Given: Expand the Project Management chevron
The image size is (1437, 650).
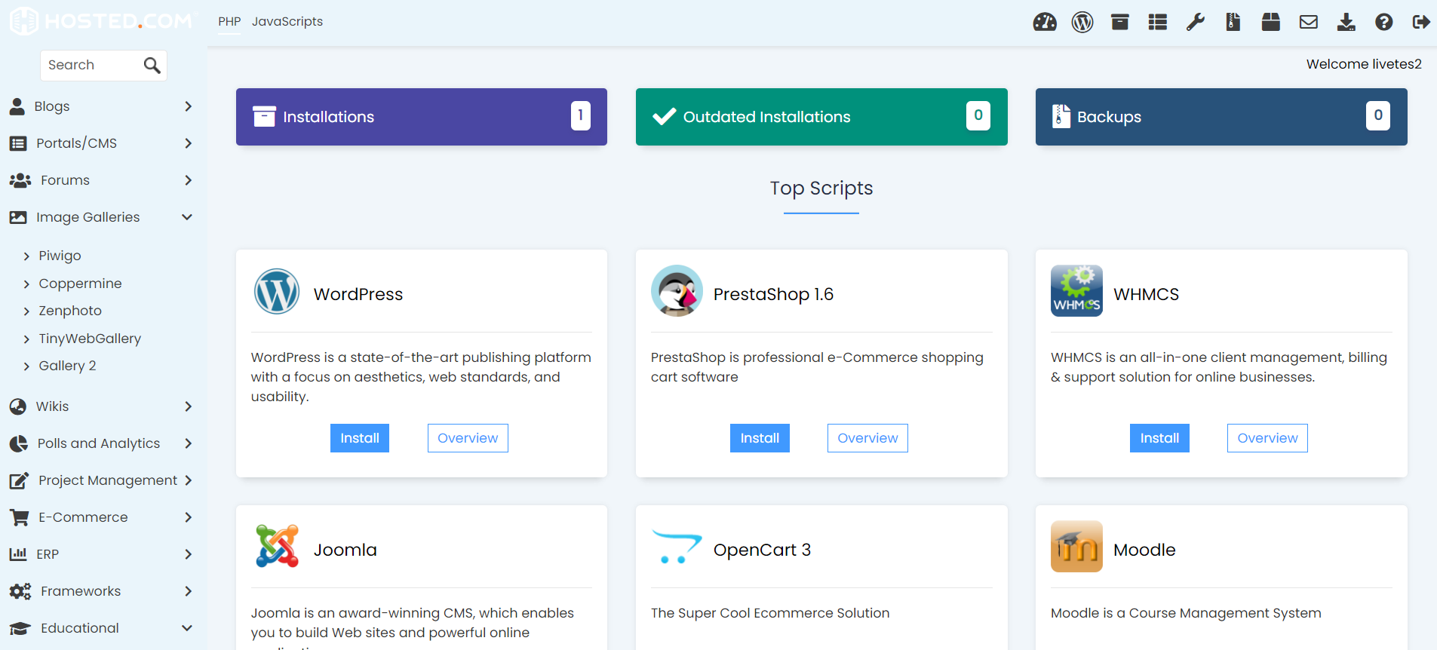Looking at the screenshot, I should coord(188,480).
